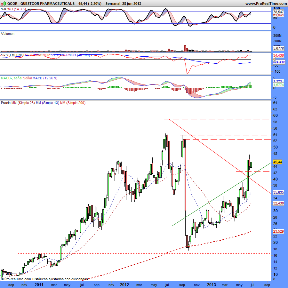Image resolution: width=288 pixels, height=288 pixels.
Task: Click the SYSTEMFUNGI indicator label
Action: click(12, 55)
